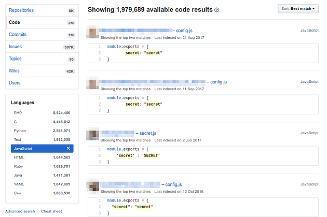
Task: Click 'Last indexed on 2 Jun 2017' text
Action: click(x=178, y=140)
